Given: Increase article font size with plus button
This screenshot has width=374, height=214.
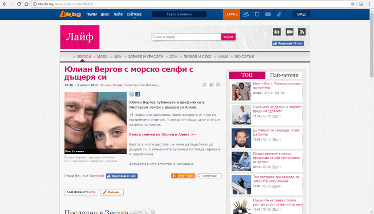Looking at the screenshot, I should pos(218,85).
